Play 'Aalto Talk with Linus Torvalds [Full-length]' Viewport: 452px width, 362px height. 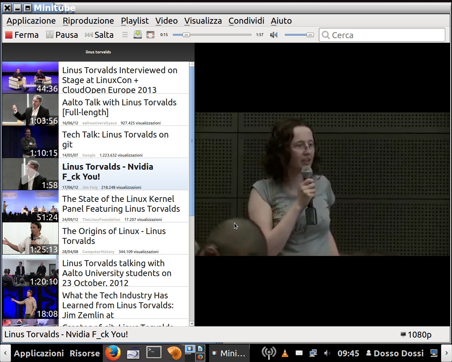point(119,107)
